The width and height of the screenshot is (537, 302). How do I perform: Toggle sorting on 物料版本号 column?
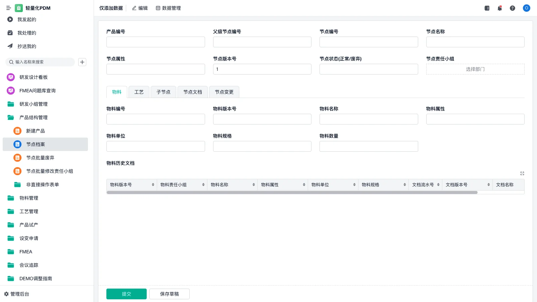[x=153, y=185]
